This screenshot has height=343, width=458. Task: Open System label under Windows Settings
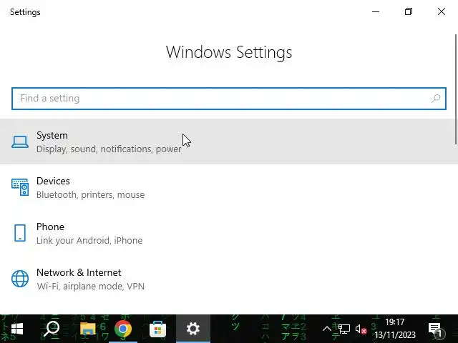(52, 135)
